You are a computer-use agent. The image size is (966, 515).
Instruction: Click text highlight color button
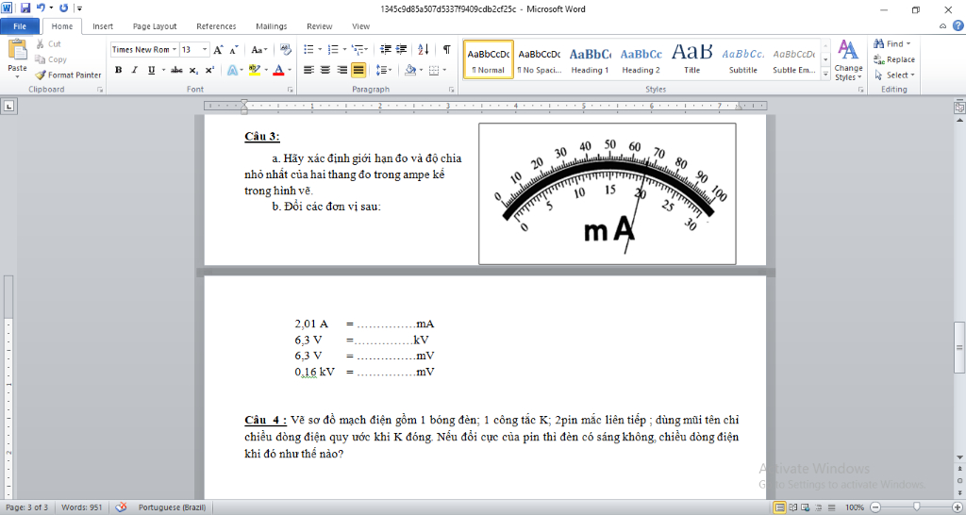tap(255, 70)
